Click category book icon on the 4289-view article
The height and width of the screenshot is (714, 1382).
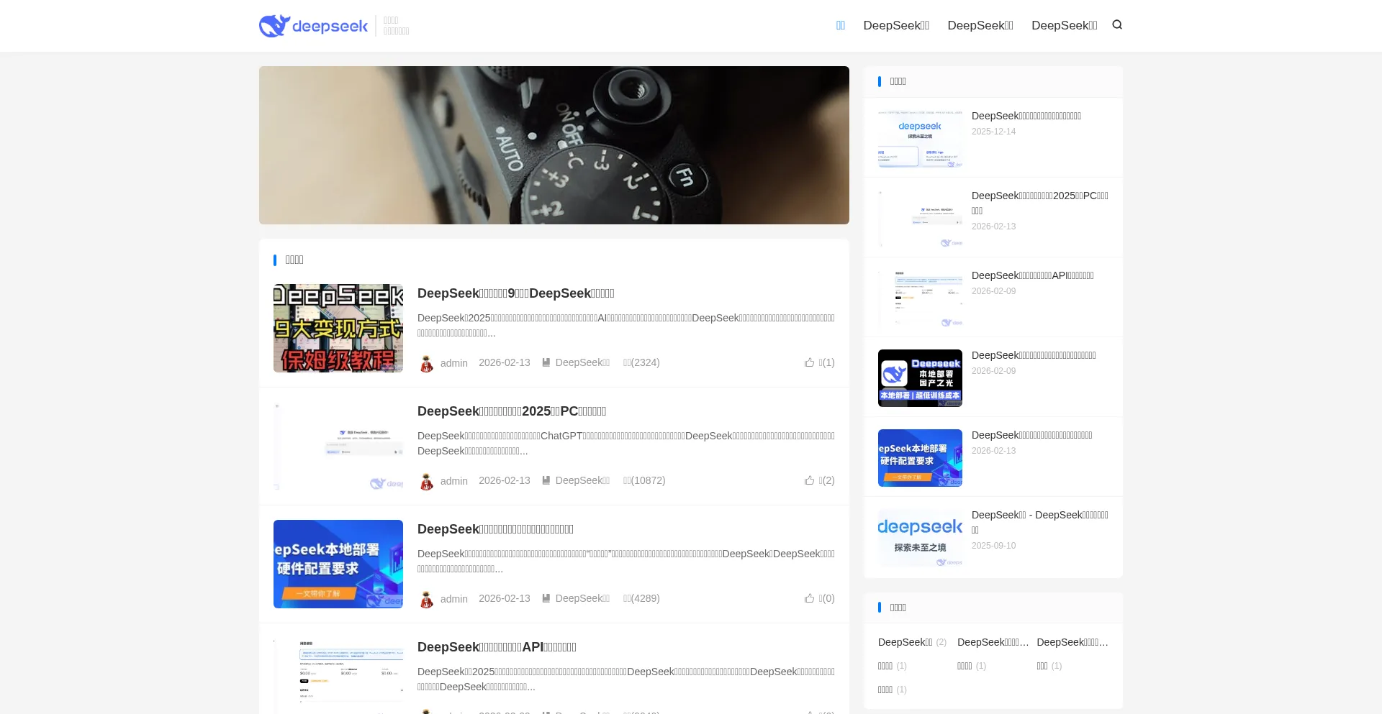546,598
